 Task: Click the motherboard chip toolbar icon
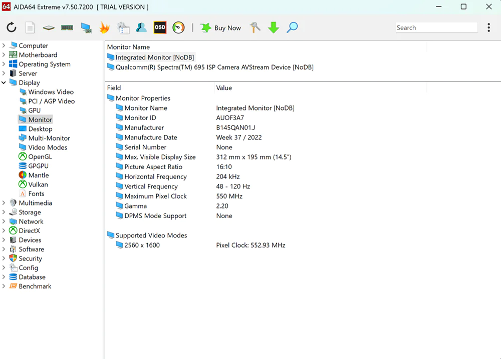(x=49, y=27)
